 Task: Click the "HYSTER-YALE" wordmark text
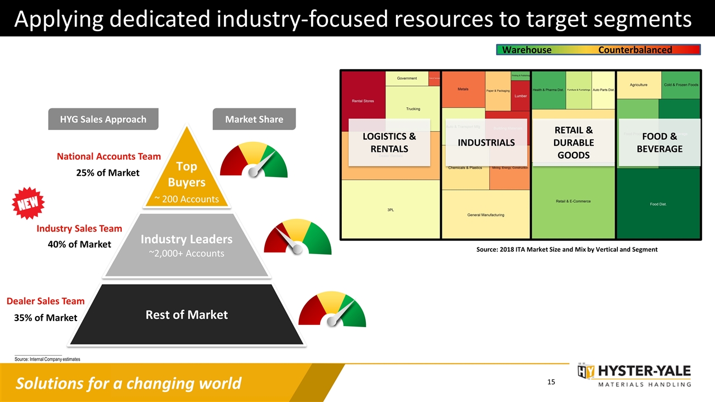tap(644, 371)
